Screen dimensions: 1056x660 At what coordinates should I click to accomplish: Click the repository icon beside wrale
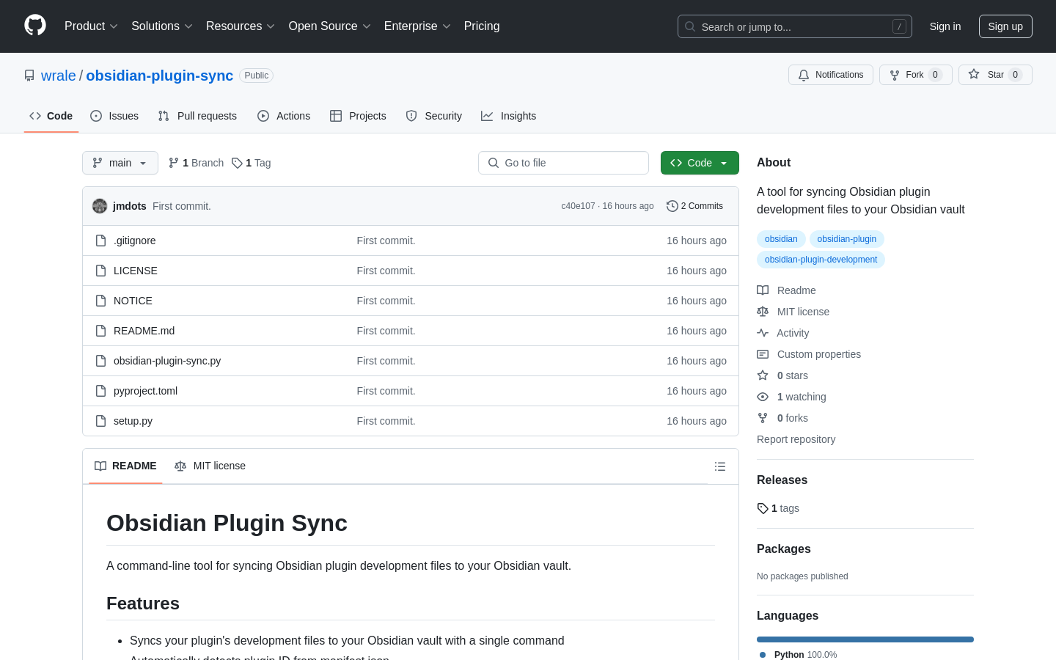coord(29,76)
